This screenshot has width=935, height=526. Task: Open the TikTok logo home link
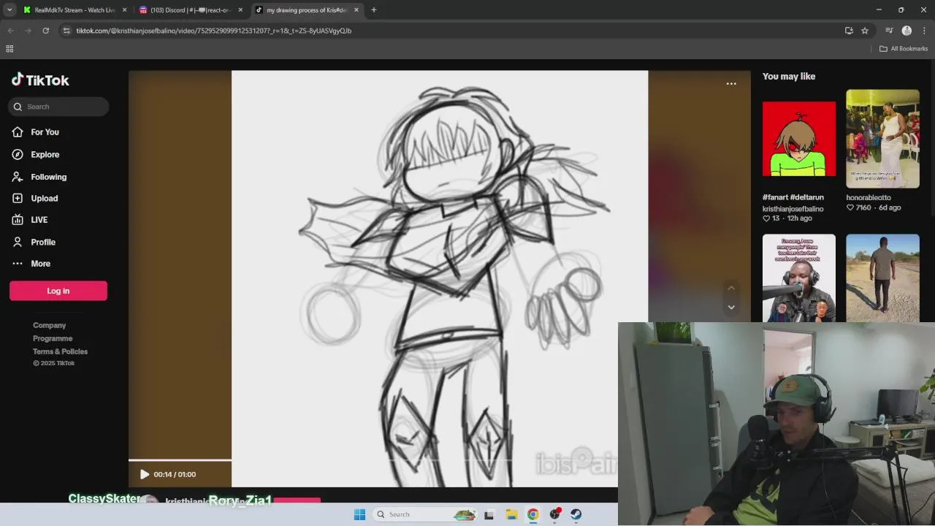(x=40, y=80)
